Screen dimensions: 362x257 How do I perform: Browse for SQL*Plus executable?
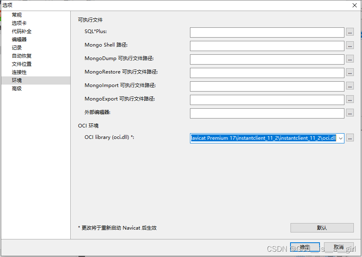pos(350,32)
